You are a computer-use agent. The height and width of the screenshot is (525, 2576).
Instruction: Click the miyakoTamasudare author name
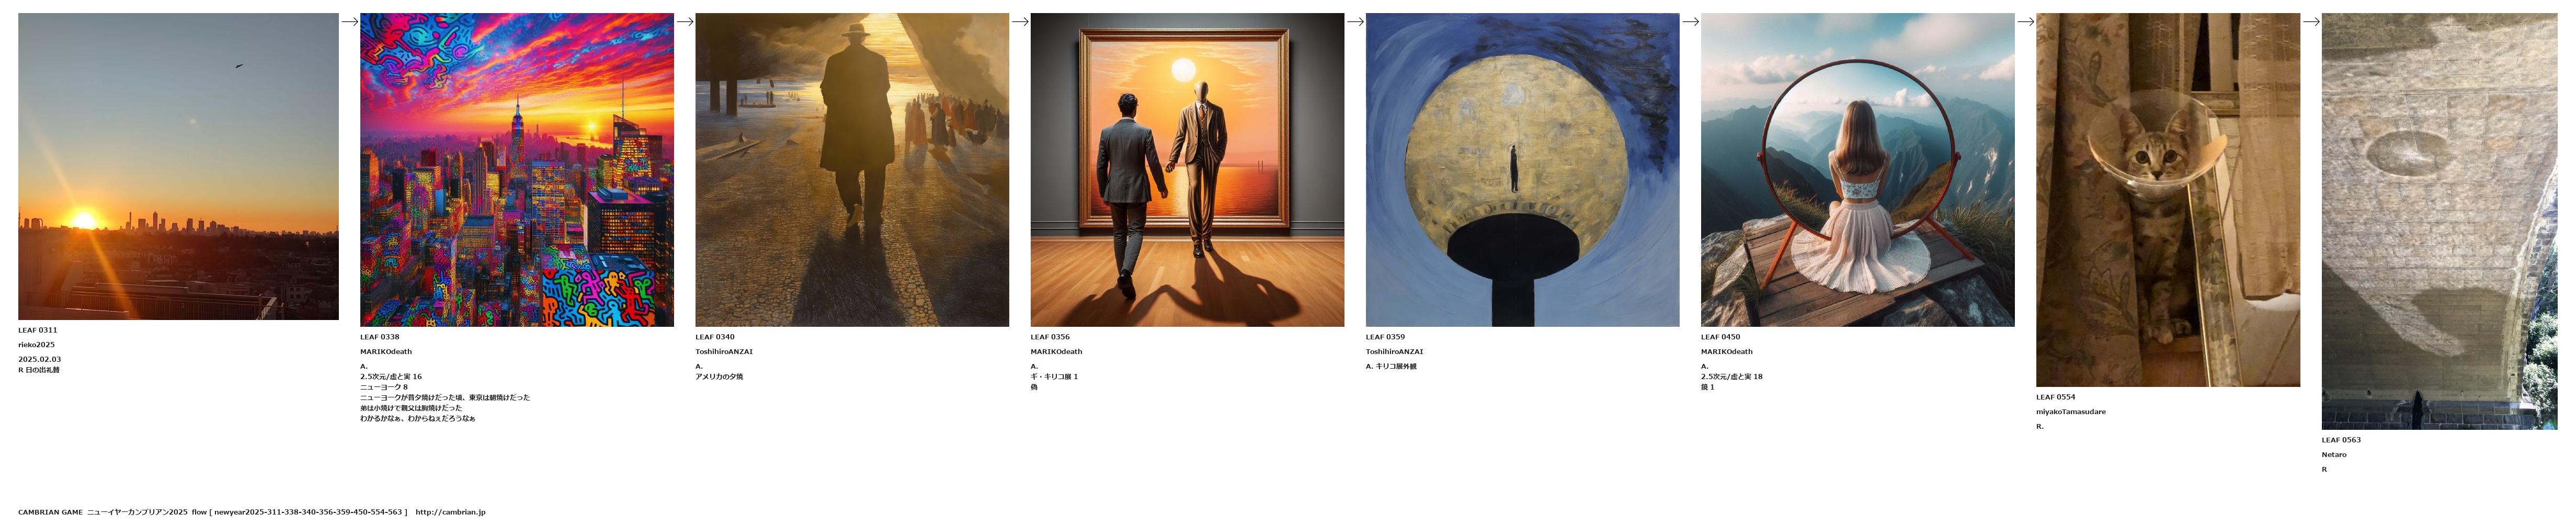click(x=2071, y=412)
